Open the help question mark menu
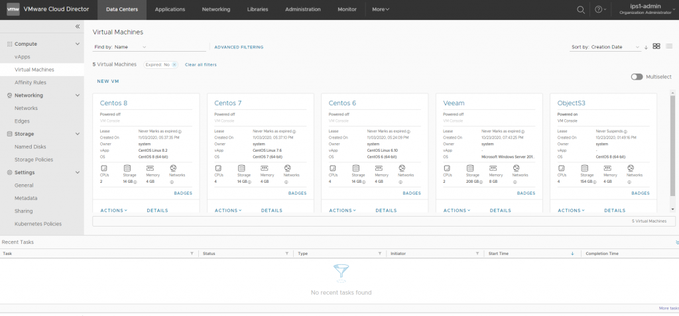679x316 pixels. click(x=599, y=9)
